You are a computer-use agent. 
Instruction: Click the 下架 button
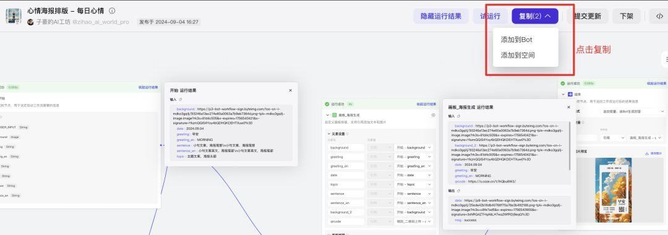[x=626, y=16]
